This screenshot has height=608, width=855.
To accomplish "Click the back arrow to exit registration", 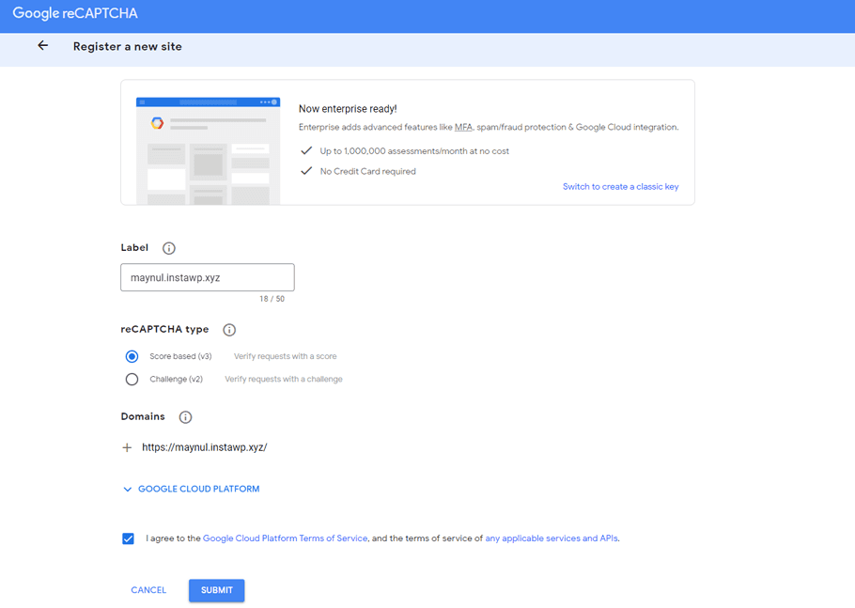I will click(x=42, y=45).
